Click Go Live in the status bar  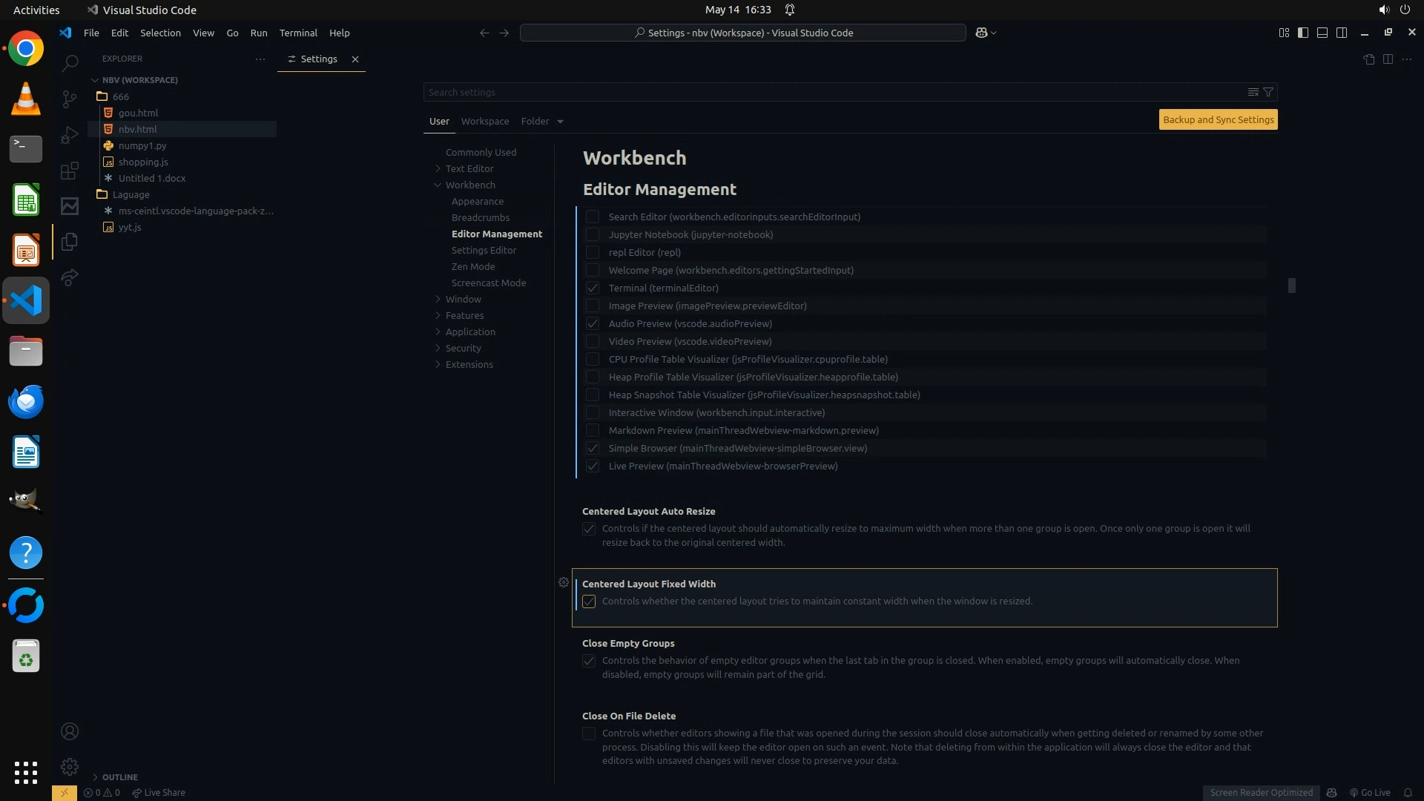[x=1370, y=792]
